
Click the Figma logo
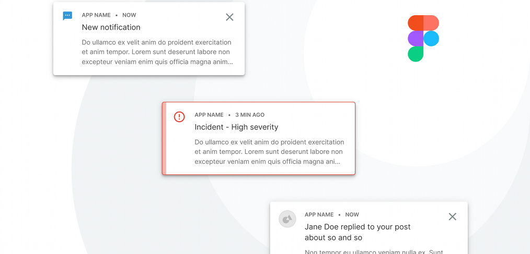coord(423,39)
